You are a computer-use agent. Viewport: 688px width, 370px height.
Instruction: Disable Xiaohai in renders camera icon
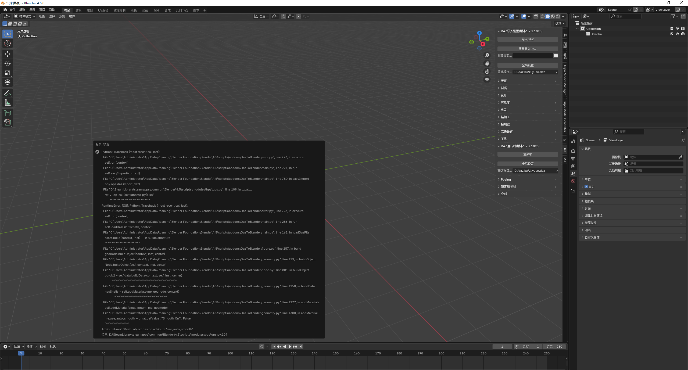click(x=683, y=34)
